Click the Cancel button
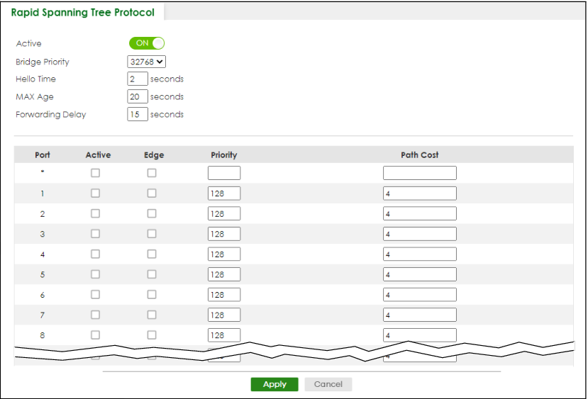This screenshot has height=399, width=588. [x=328, y=384]
